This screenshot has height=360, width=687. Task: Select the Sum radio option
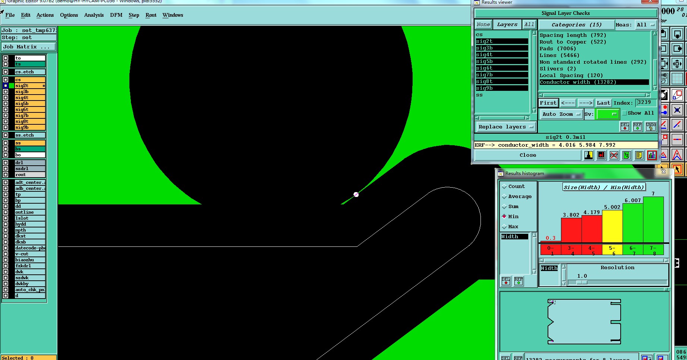(x=504, y=207)
